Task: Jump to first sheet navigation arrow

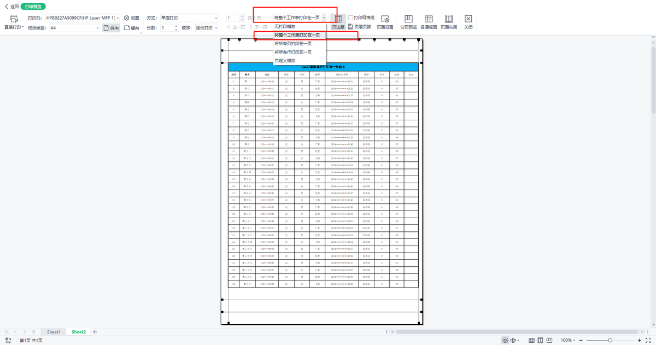Action: tap(7, 332)
